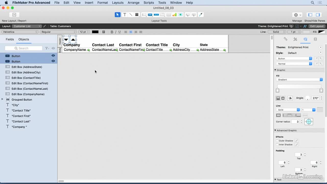The width and height of the screenshot is (327, 184).
Task: Open the Scripts menu
Action: click(149, 3)
